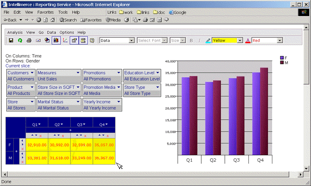Click the browser Stop icon
Viewport: 311px width, 186px height.
(x=39, y=20)
